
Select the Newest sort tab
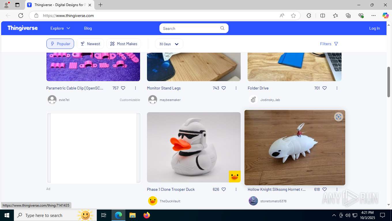coord(90,44)
